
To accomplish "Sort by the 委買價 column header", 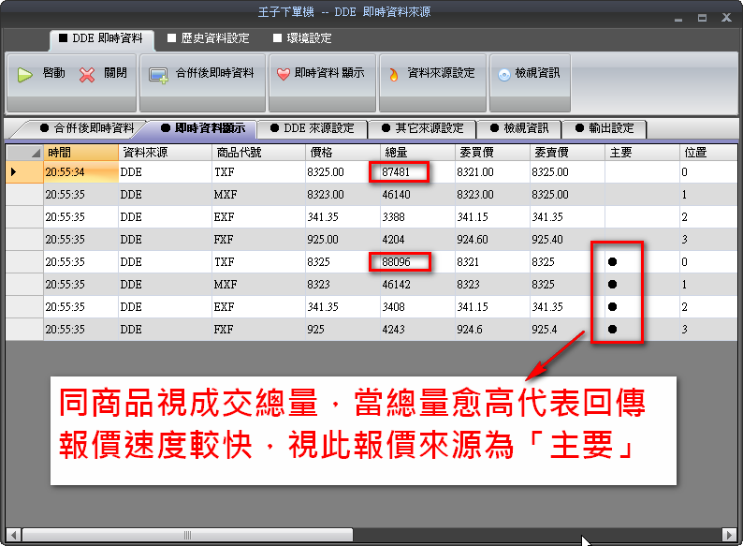I will point(493,153).
